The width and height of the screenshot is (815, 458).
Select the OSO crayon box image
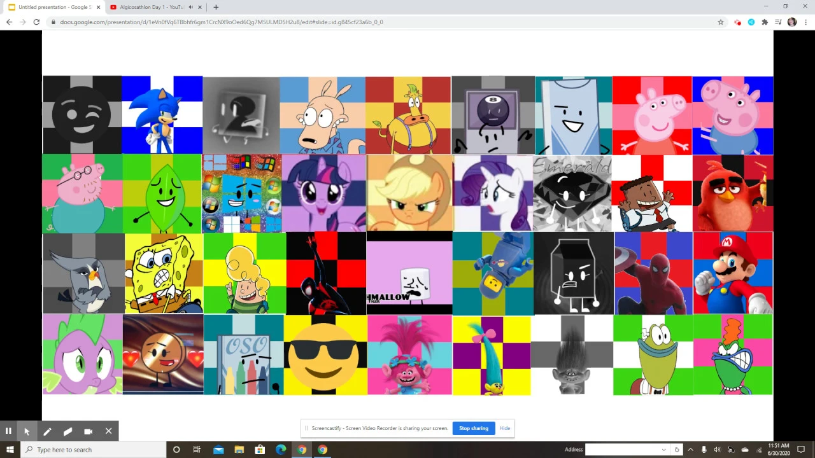pyautogui.click(x=244, y=354)
